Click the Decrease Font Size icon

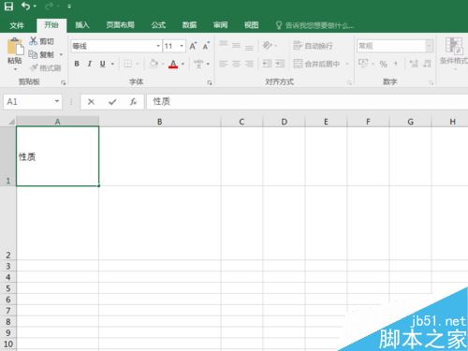pos(206,46)
